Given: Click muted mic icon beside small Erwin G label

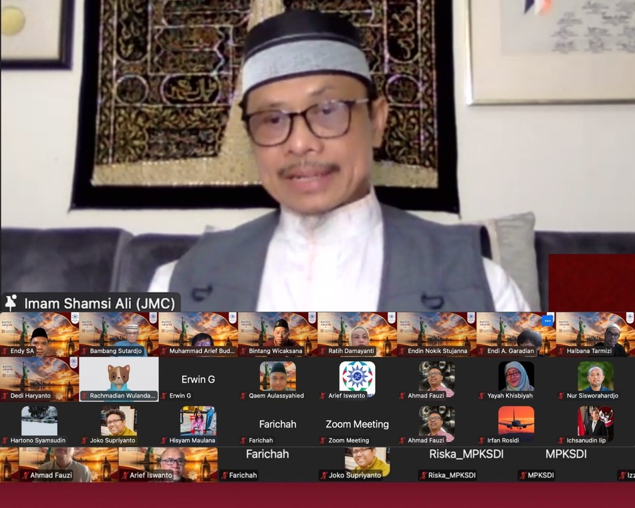Looking at the screenshot, I should (164, 396).
